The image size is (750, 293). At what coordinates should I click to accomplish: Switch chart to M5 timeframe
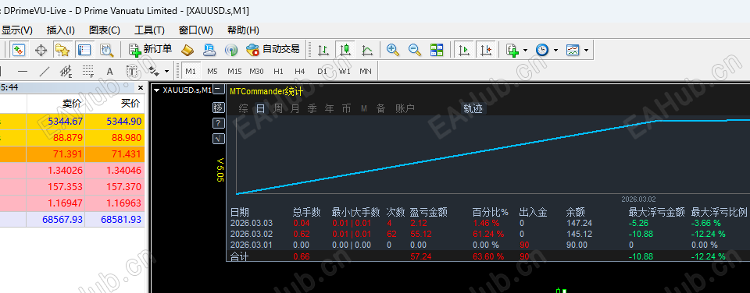click(x=212, y=71)
